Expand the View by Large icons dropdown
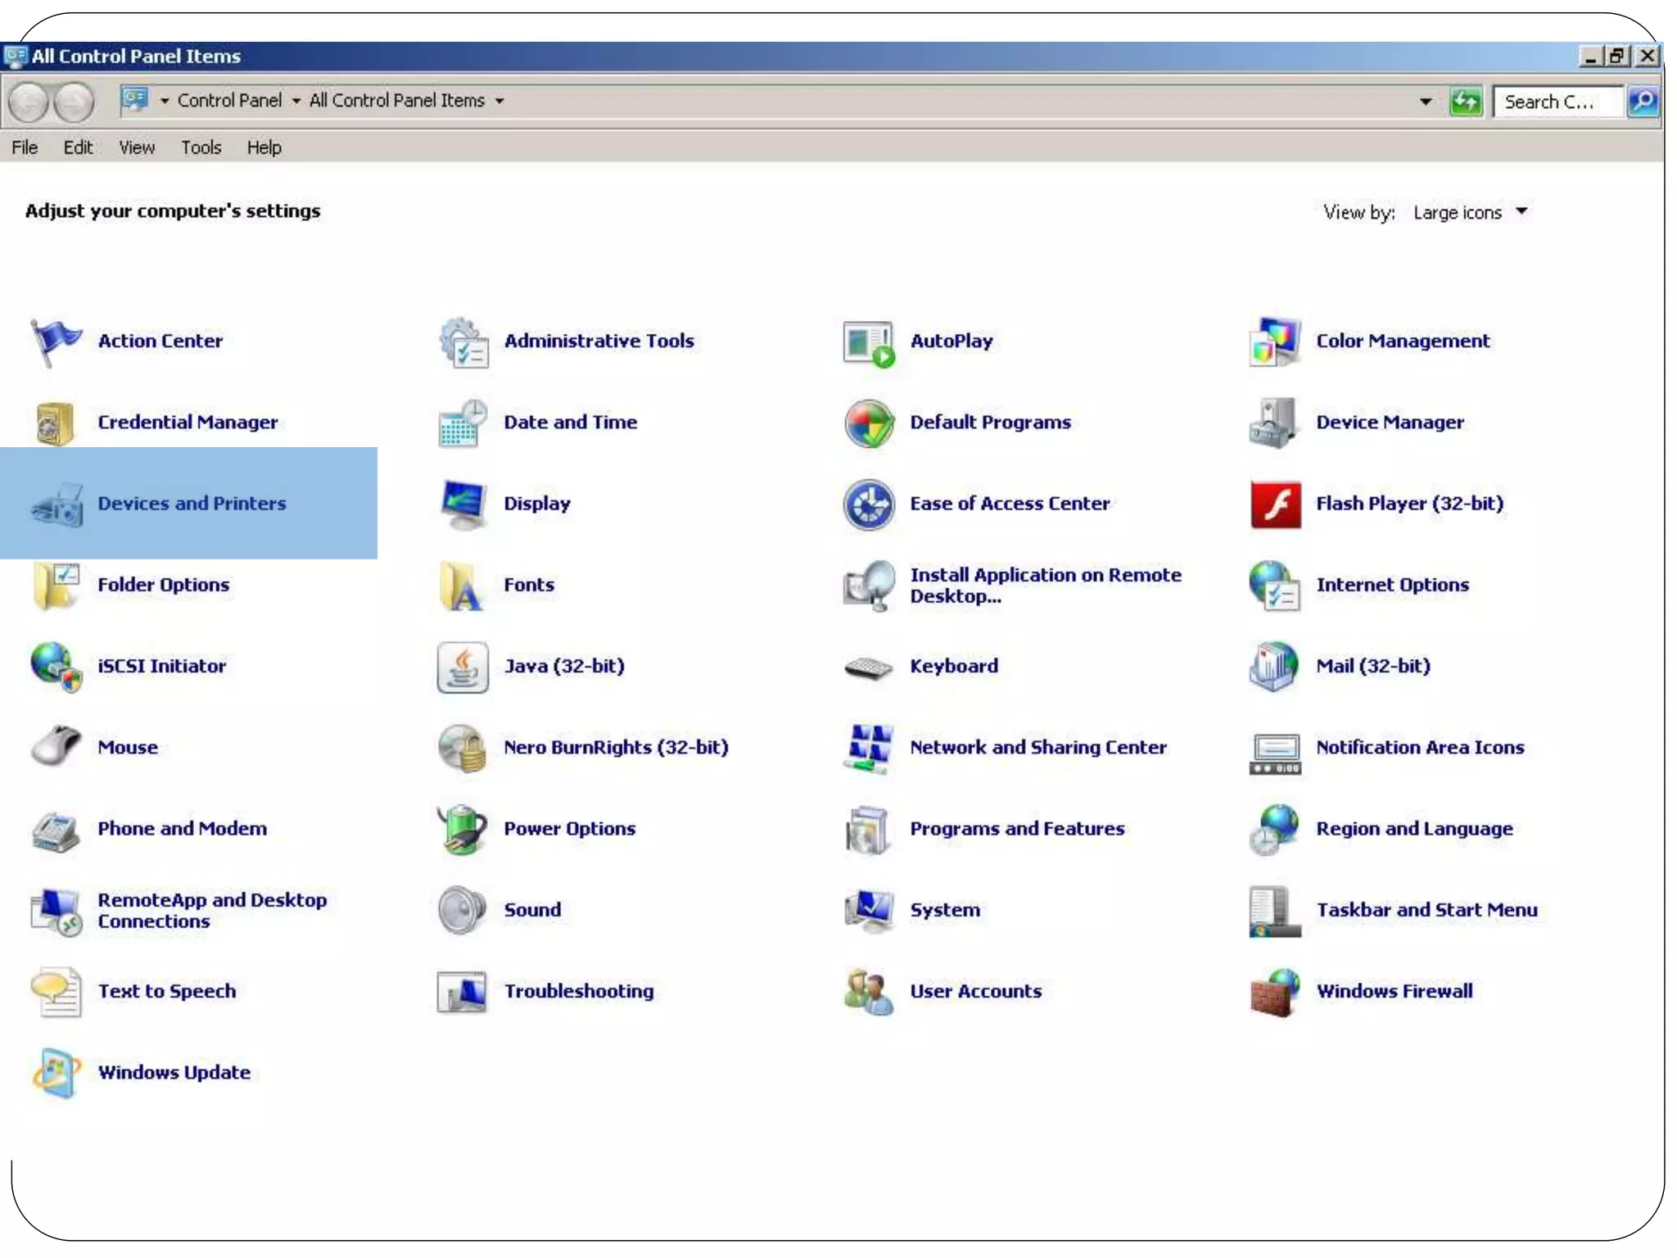Viewport: 1677px width, 1258px height. tap(1521, 212)
